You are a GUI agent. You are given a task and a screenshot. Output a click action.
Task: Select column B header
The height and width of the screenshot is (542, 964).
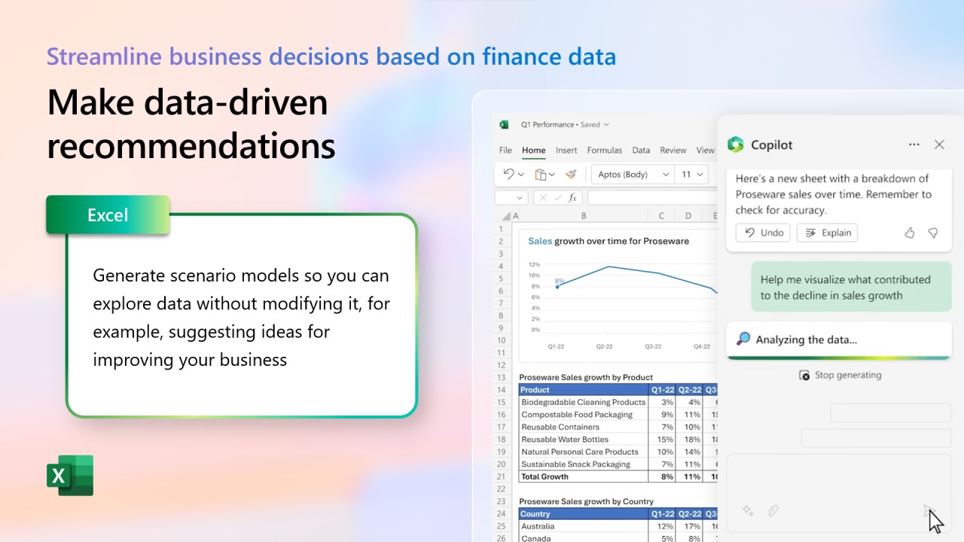pos(584,216)
